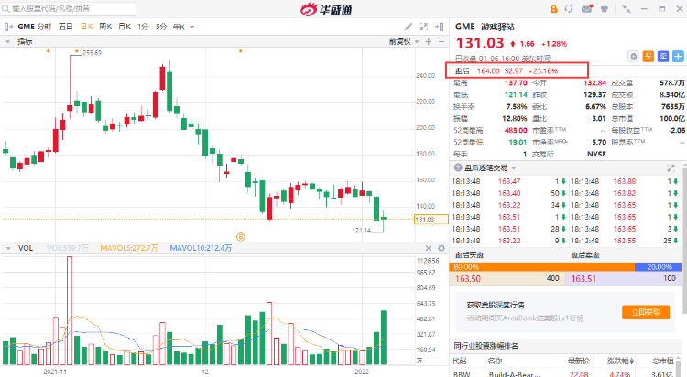
Task: Click the orange E earnings marker
Action: coord(241,237)
